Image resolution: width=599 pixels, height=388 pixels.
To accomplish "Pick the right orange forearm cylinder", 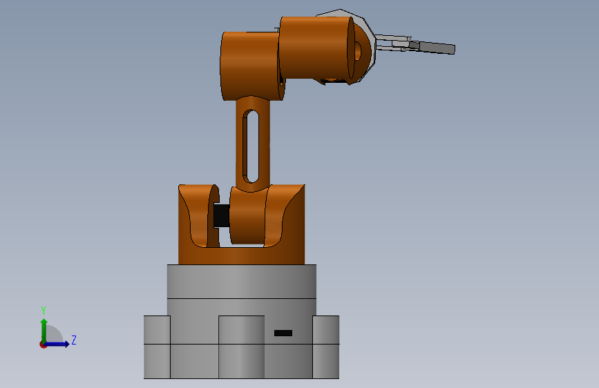I will coord(316,48).
